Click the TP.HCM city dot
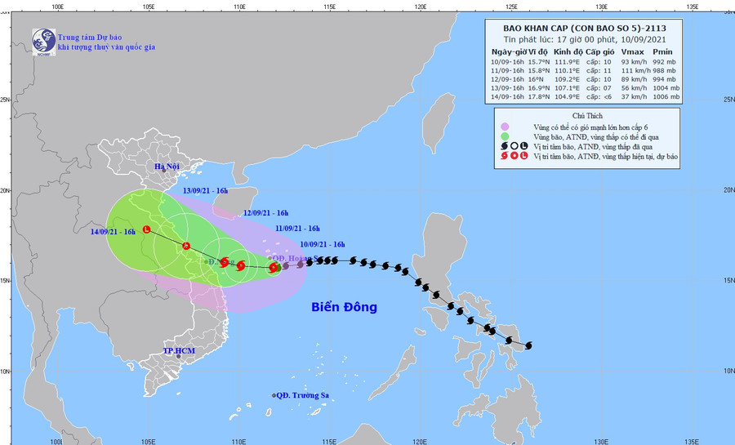This screenshot has height=445, width=735. (x=179, y=357)
